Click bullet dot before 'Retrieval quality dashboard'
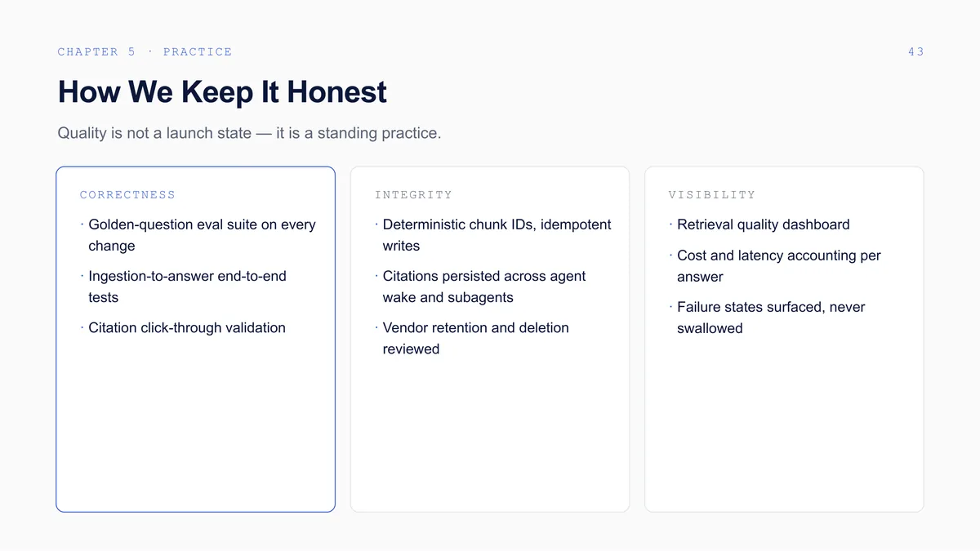Screen dimensions: 980x551 pyautogui.click(x=670, y=224)
